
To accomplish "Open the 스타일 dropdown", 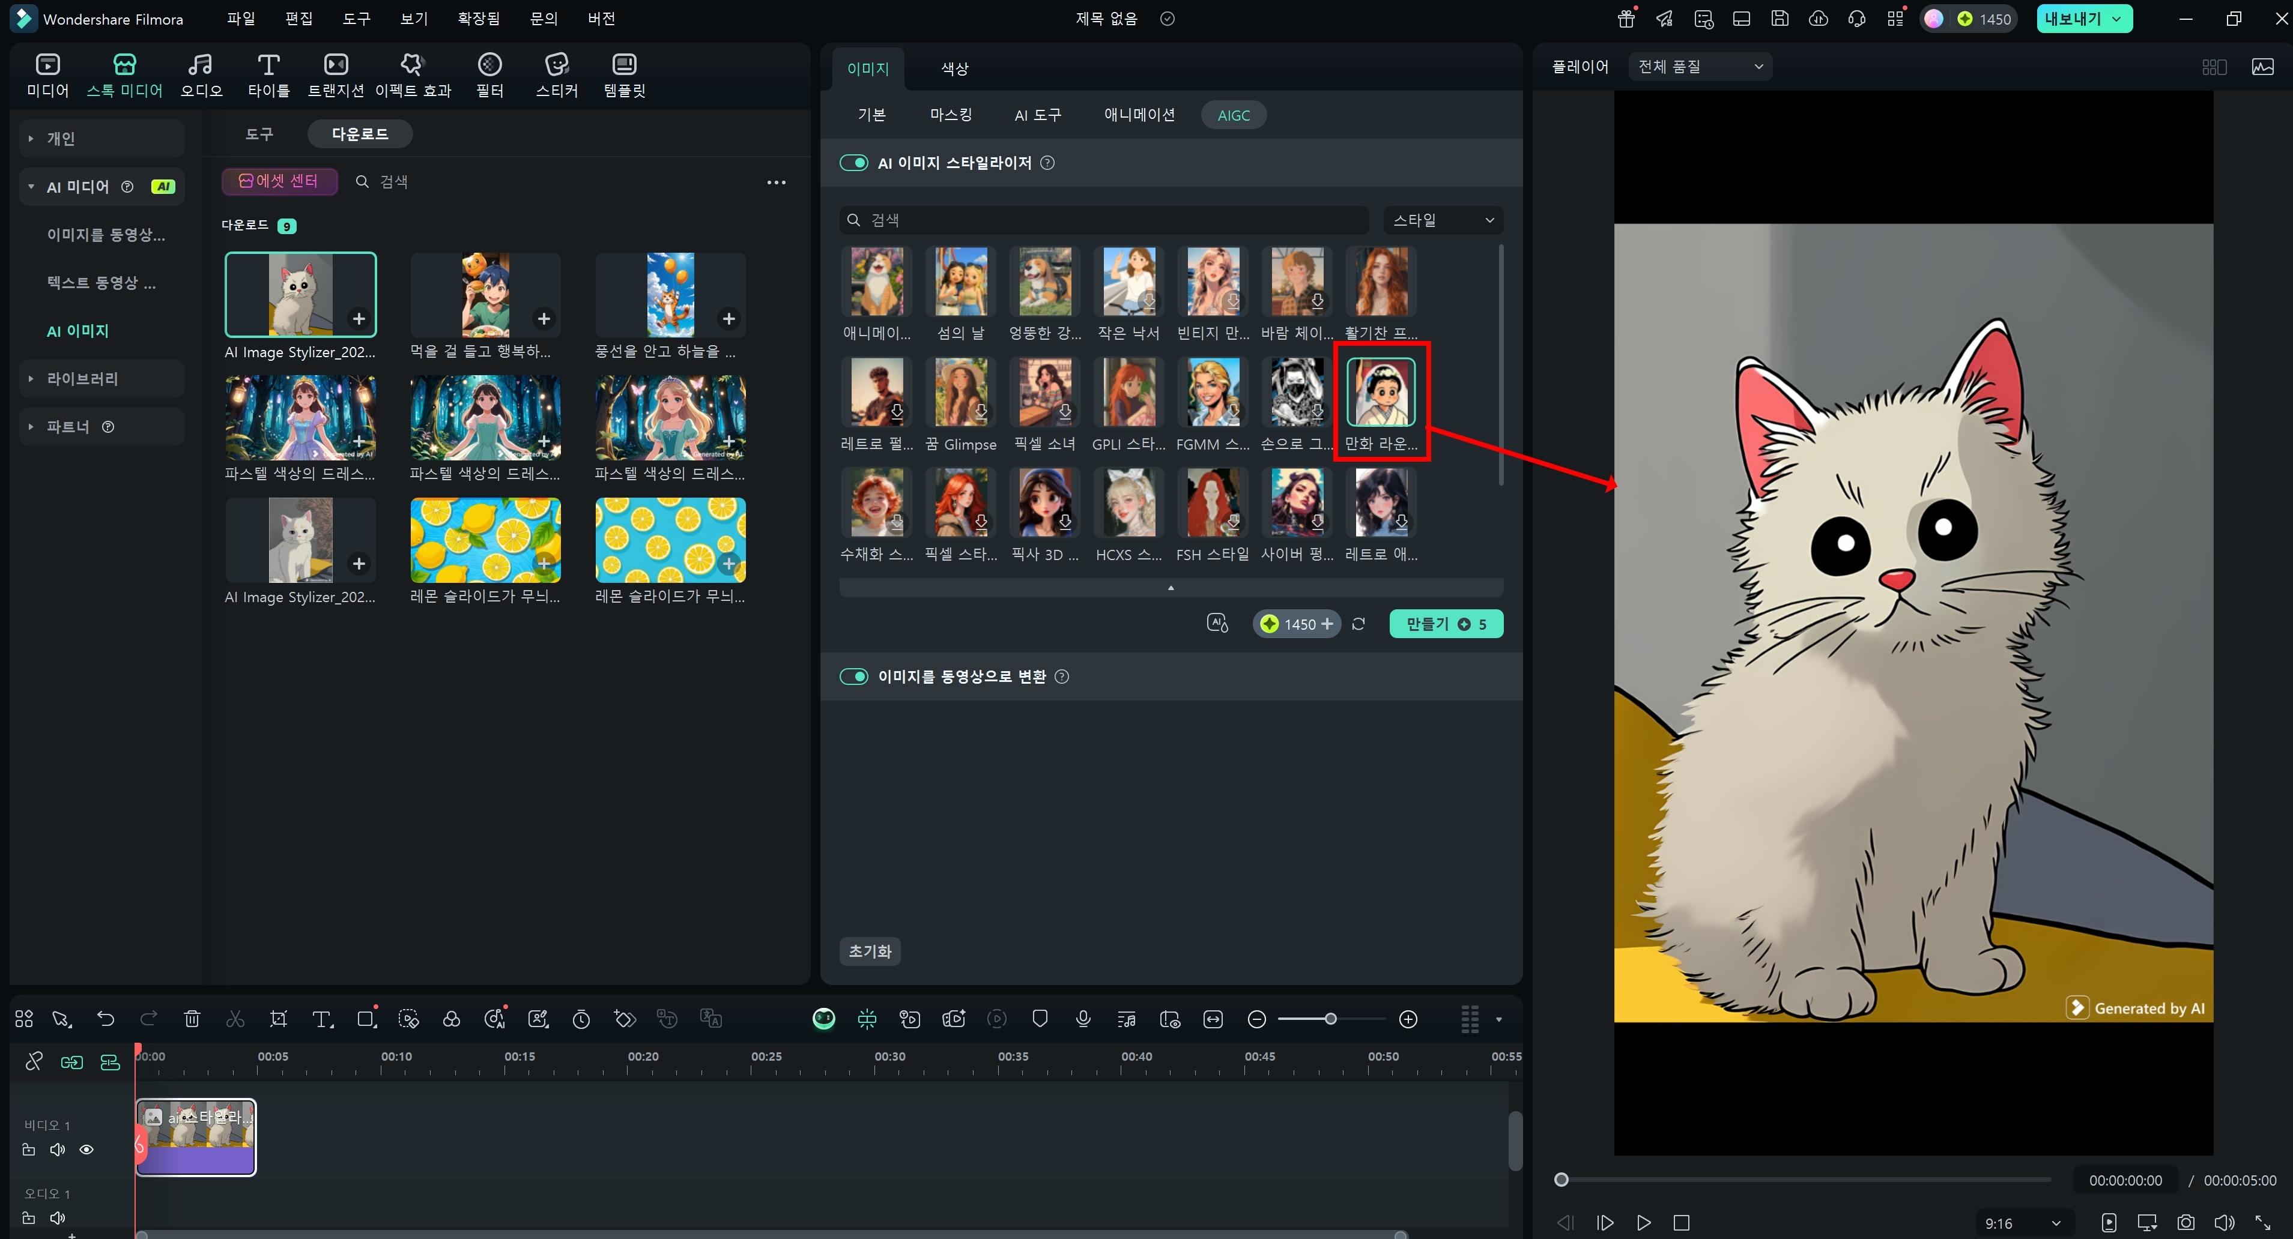I will point(1442,220).
